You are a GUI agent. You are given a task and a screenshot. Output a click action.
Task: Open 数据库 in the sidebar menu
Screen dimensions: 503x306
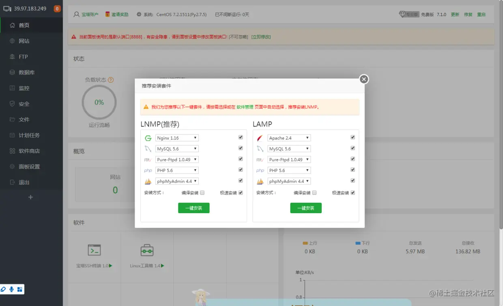pyautogui.click(x=31, y=73)
